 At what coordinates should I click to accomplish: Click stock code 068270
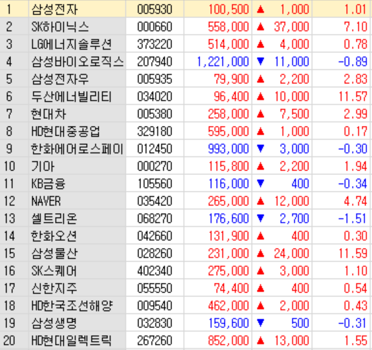pyautogui.click(x=155, y=218)
